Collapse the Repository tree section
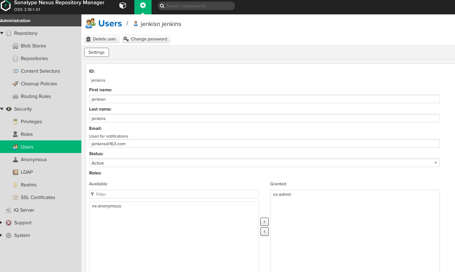The image size is (455, 272). tap(2, 33)
